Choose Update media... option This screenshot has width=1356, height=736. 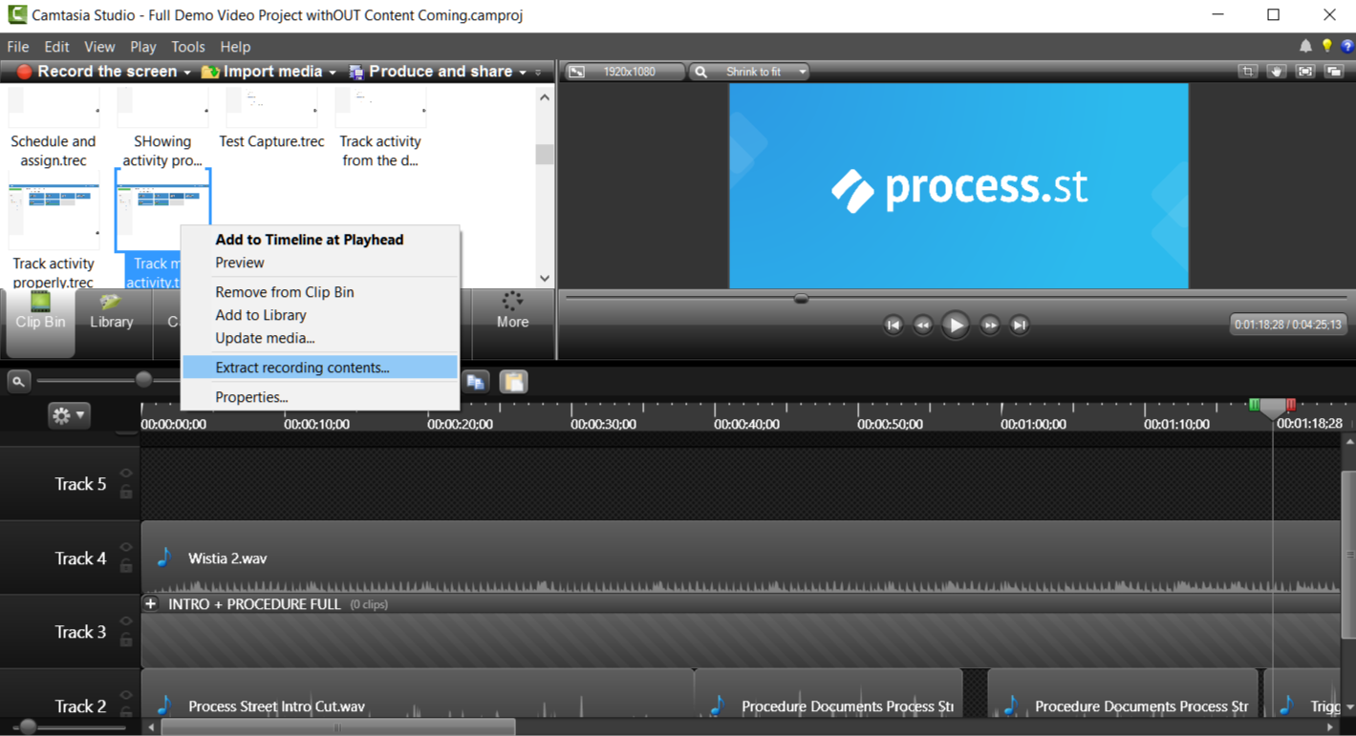pos(320,338)
